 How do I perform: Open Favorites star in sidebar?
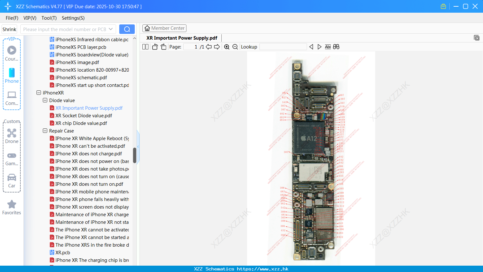pos(12,207)
